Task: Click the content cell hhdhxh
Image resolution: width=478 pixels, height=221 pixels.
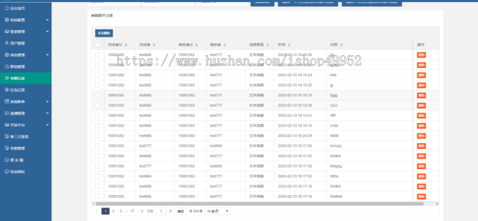Action: pos(336,197)
